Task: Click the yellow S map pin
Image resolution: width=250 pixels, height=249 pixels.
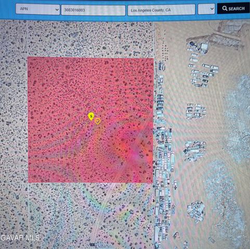Action: (91, 116)
